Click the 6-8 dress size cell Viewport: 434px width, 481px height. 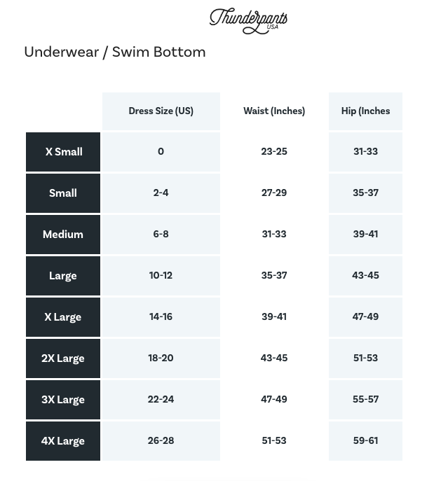click(x=161, y=235)
